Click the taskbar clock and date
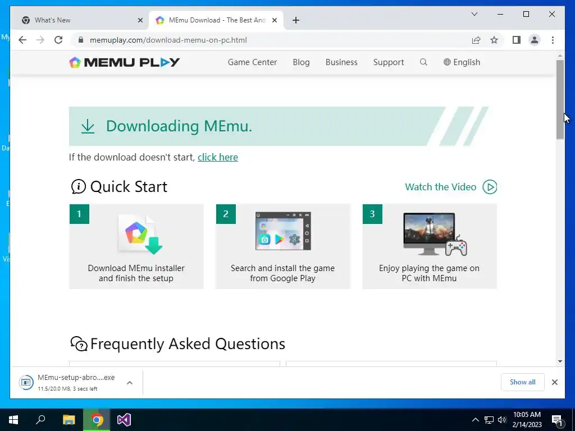 click(x=527, y=420)
